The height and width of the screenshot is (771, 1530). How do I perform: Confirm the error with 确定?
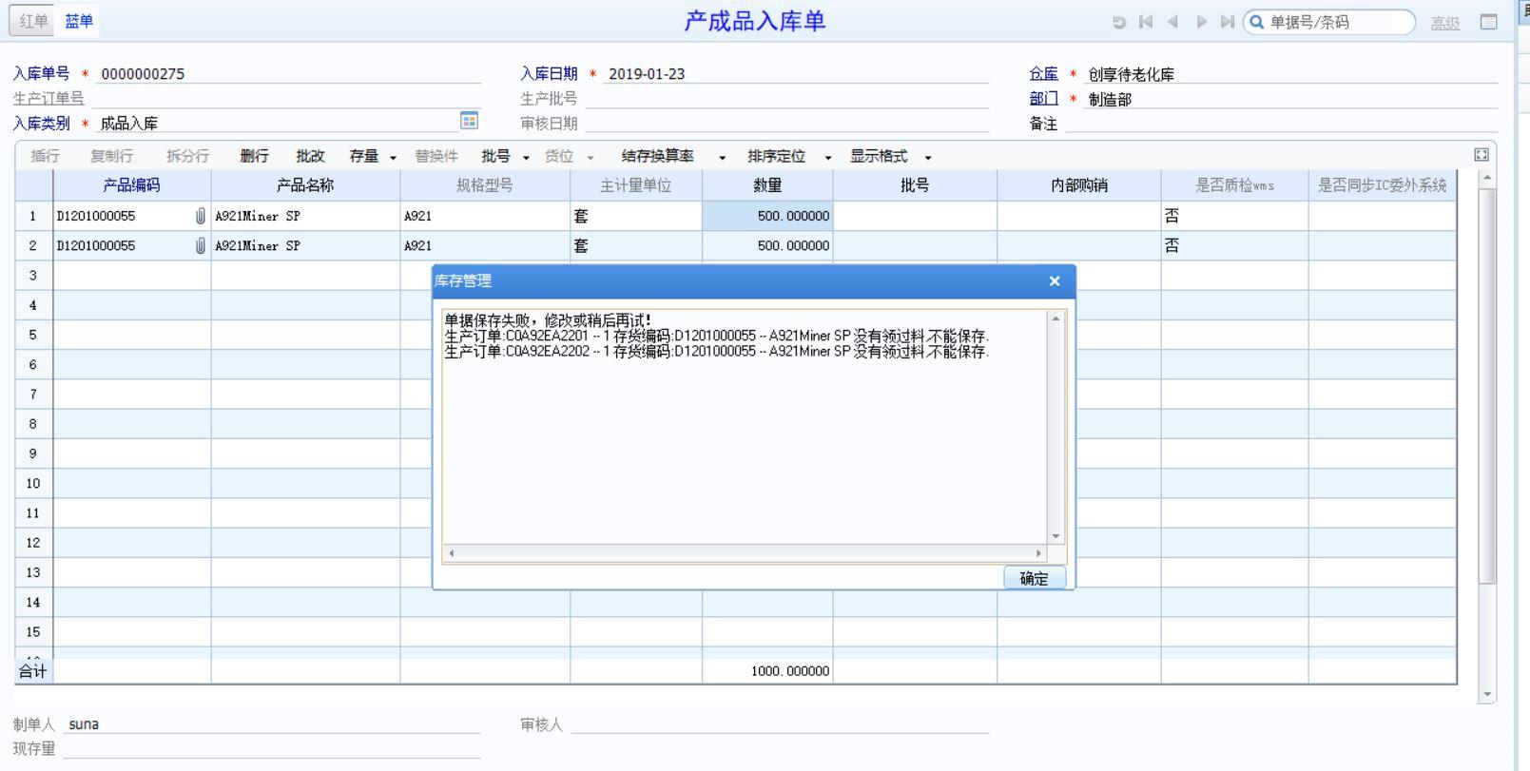coord(1035,578)
